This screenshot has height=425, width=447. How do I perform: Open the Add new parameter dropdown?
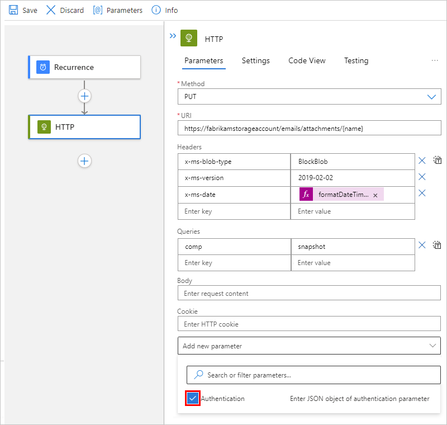[308, 346]
